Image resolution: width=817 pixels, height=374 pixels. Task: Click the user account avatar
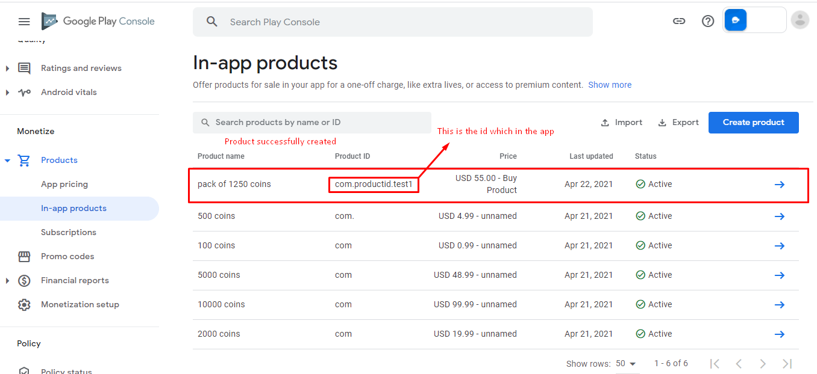coord(800,20)
